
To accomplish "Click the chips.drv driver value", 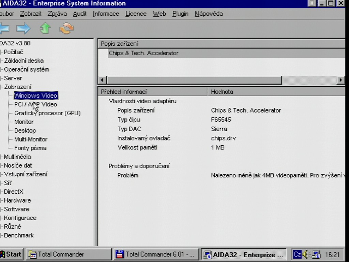I will 223,139.
